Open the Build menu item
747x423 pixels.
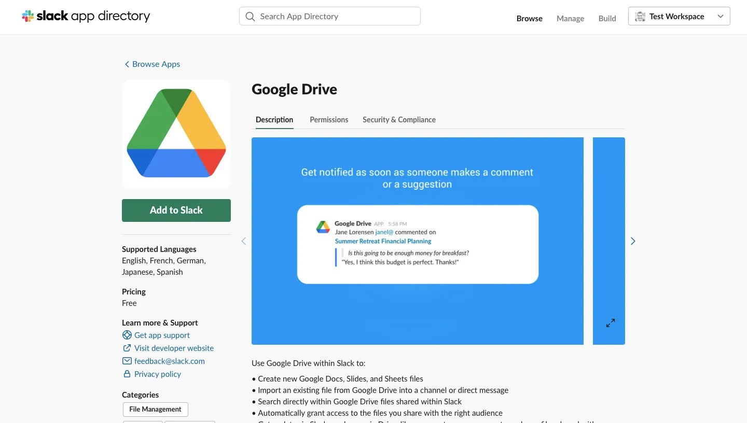point(607,18)
